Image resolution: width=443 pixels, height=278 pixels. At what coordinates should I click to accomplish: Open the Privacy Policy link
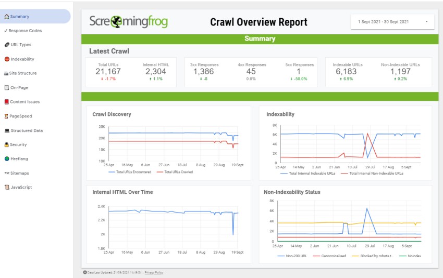pos(154,273)
